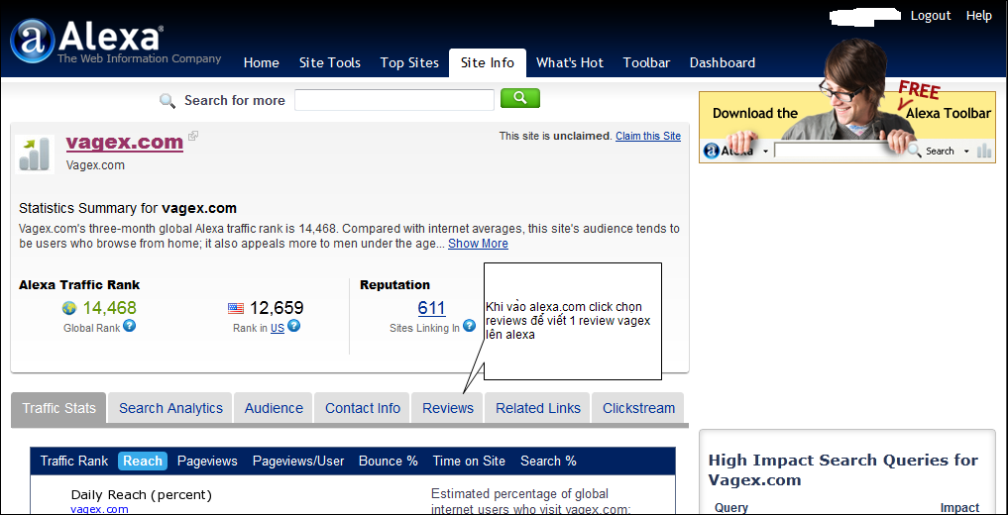Viewport: 1008px width, 515px height.
Task: Click toolbar ad Search dropdown arrow
Action: coord(965,152)
